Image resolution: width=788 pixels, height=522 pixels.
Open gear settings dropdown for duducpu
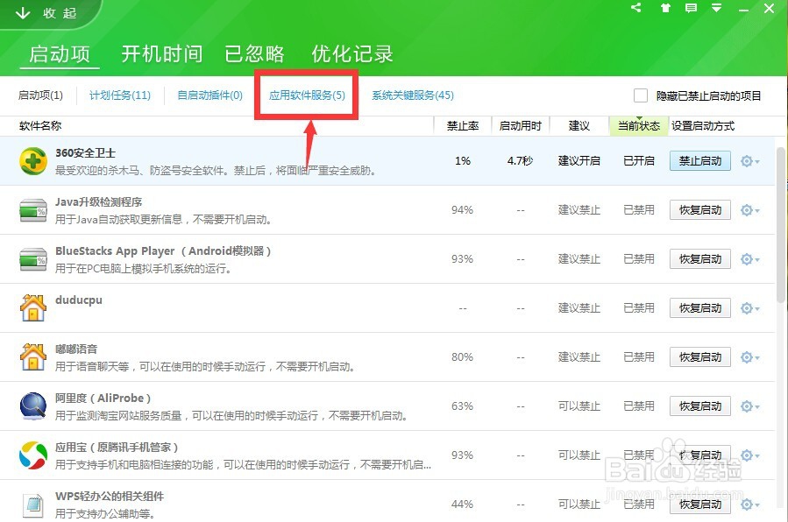749,307
